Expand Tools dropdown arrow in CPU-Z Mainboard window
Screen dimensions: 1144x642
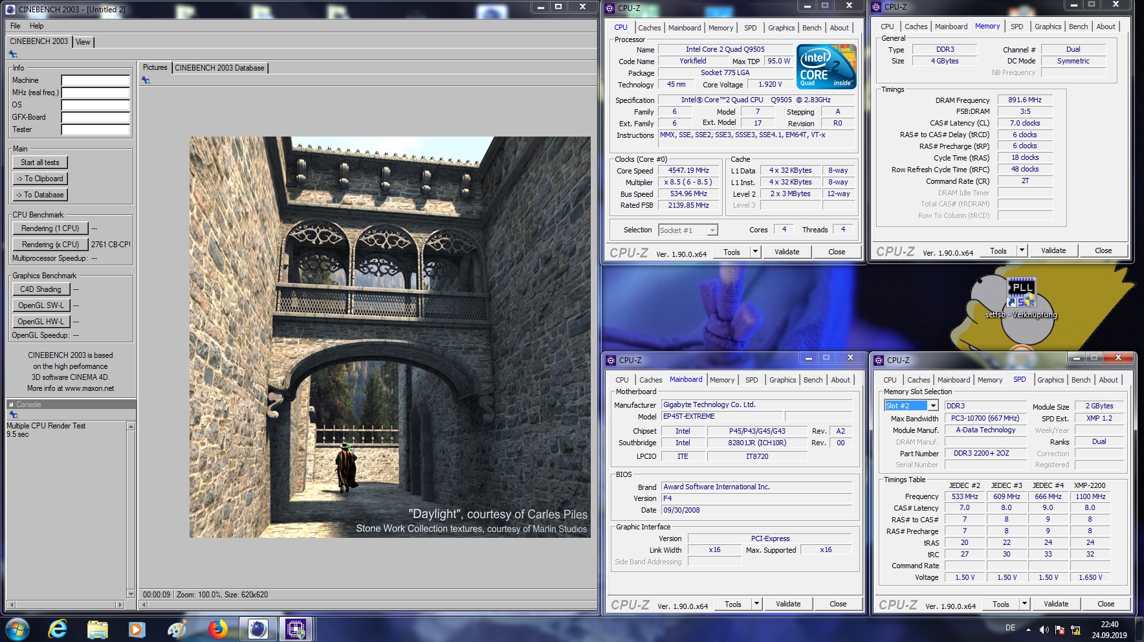(x=756, y=604)
